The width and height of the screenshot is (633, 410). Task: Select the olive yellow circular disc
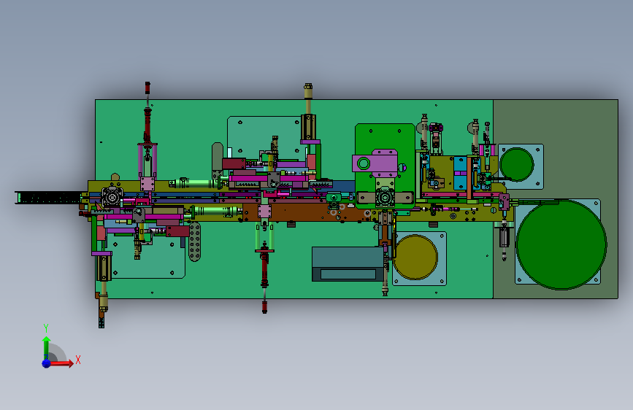[415, 257]
